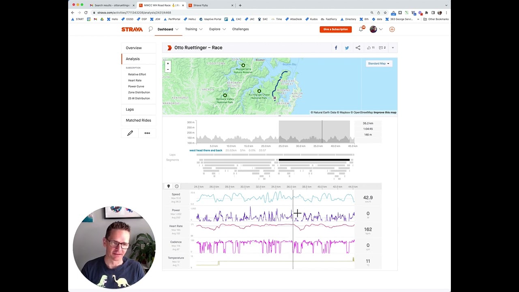Open the comments bubble icon
Viewport: 519px width, 292px height.
[x=381, y=48]
